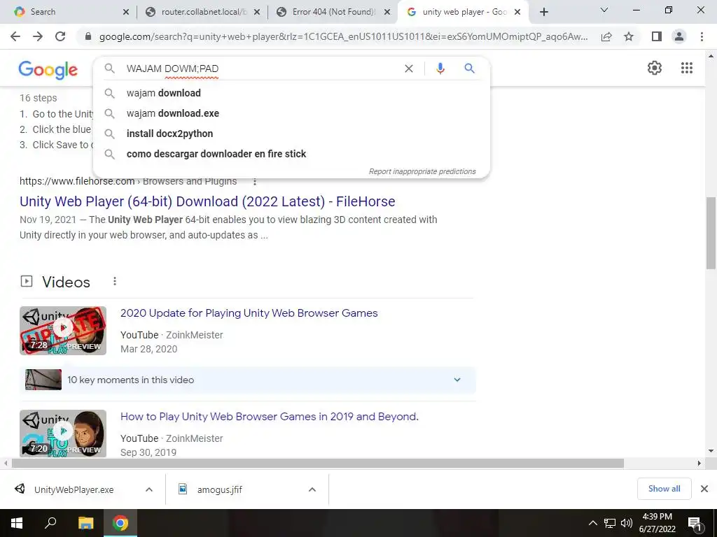The height and width of the screenshot is (537, 717).
Task: Open Google quick settings gear
Action: (655, 68)
